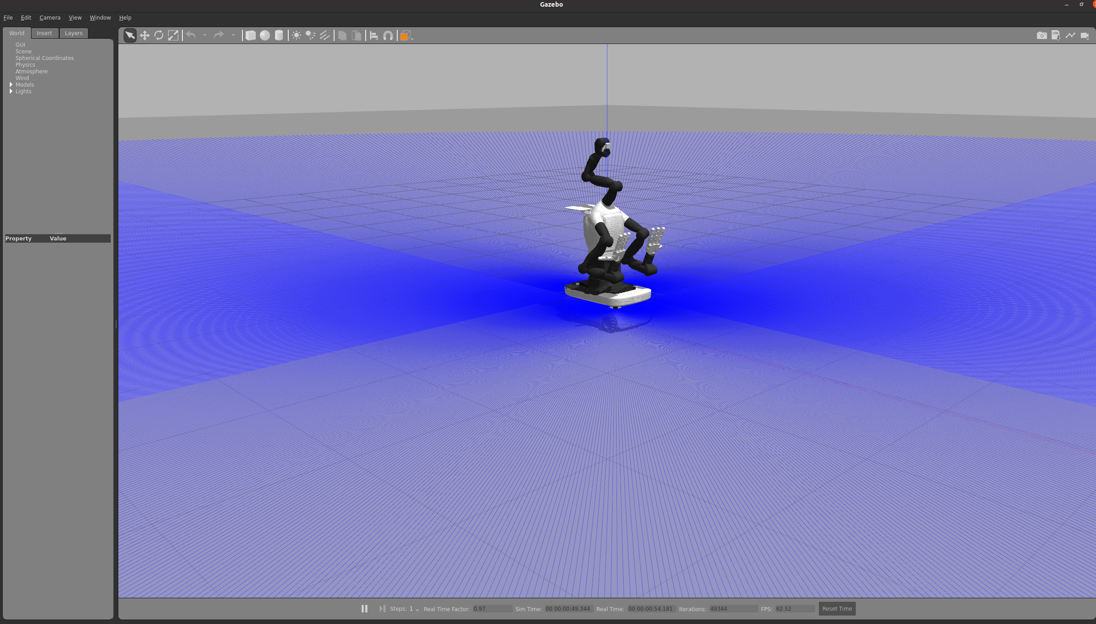1096x624 pixels.
Task: Toggle the snap magnet tool
Action: tap(388, 36)
